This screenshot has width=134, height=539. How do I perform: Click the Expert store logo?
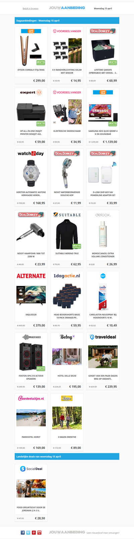[31, 92]
